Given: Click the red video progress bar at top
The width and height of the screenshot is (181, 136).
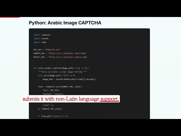Looking at the screenshot, I should click(x=10, y=17).
